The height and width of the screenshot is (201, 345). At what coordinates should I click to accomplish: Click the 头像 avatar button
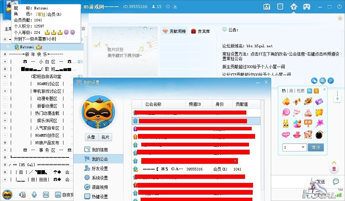point(91,137)
